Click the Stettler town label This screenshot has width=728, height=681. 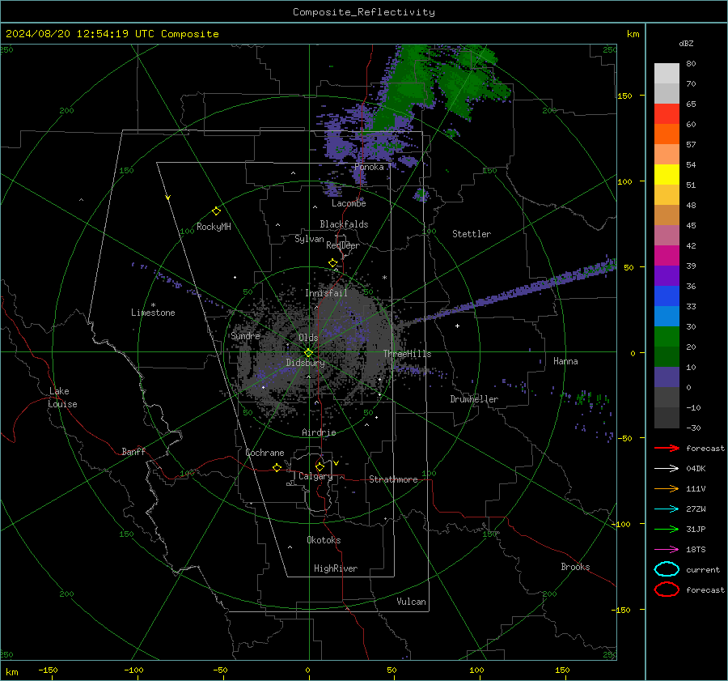click(x=472, y=234)
